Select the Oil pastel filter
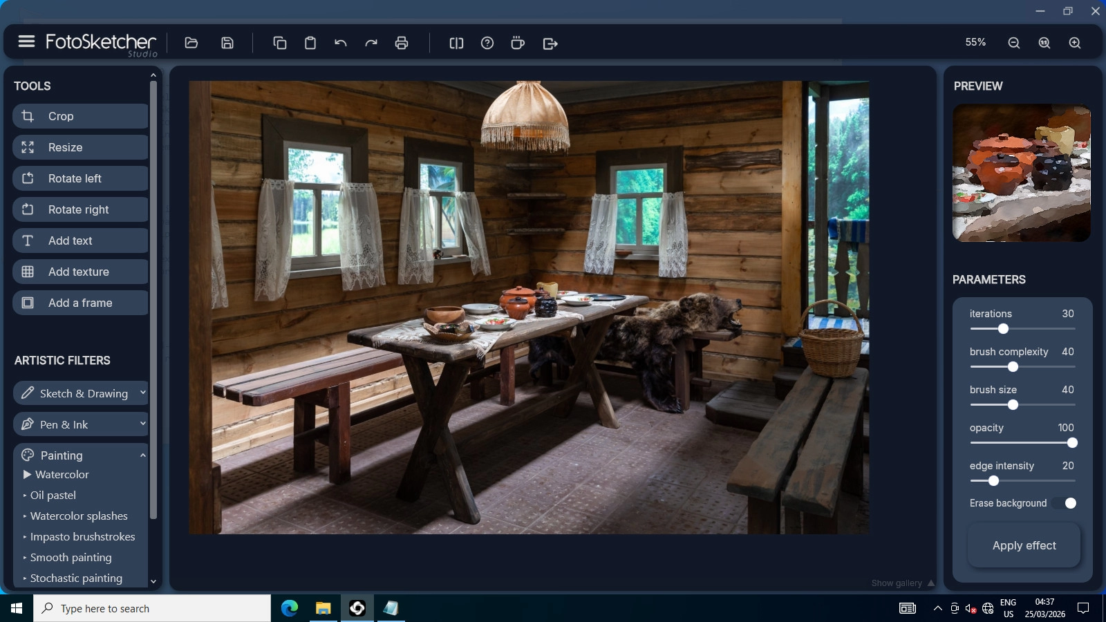Image resolution: width=1106 pixels, height=622 pixels. tap(53, 496)
